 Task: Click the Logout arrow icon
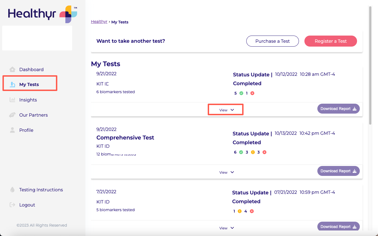pos(12,205)
